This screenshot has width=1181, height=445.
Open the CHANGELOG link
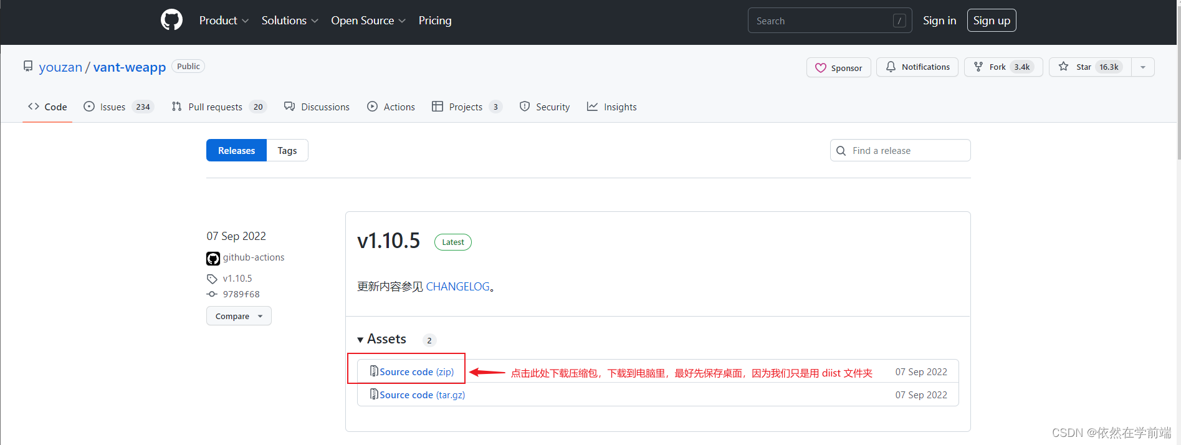click(457, 287)
